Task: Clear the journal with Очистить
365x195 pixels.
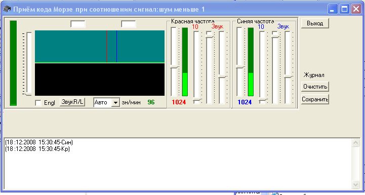Action: 315,87
